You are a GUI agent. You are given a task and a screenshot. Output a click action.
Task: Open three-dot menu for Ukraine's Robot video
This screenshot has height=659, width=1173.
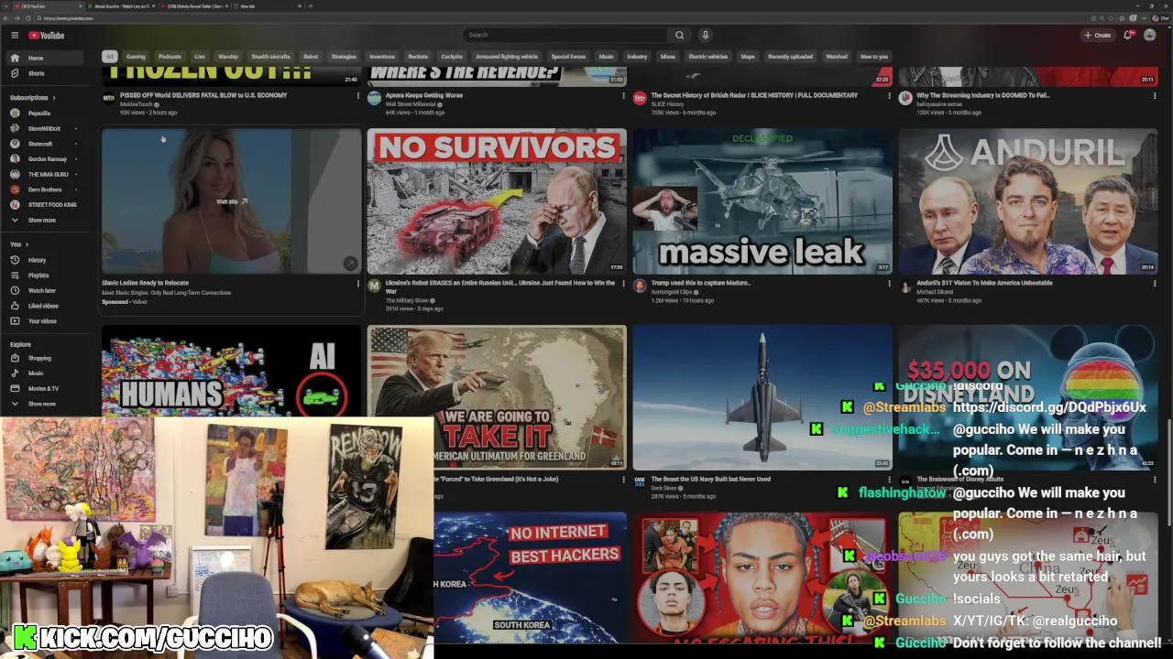click(623, 284)
